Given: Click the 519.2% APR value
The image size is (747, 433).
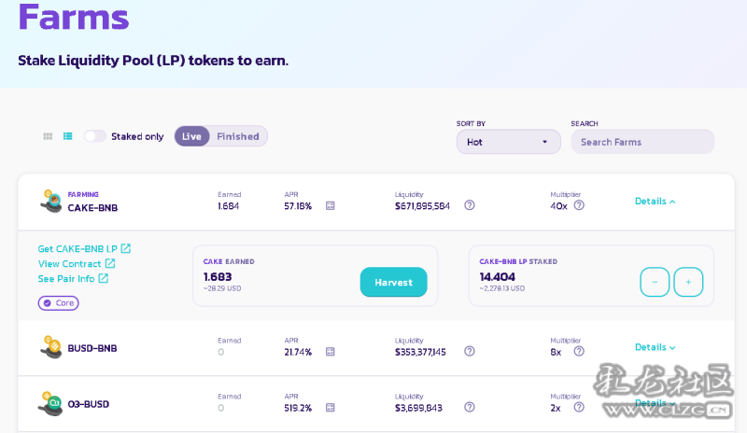Looking at the screenshot, I should [x=298, y=408].
